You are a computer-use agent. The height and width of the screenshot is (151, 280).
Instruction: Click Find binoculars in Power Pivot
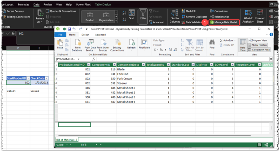point(212,44)
